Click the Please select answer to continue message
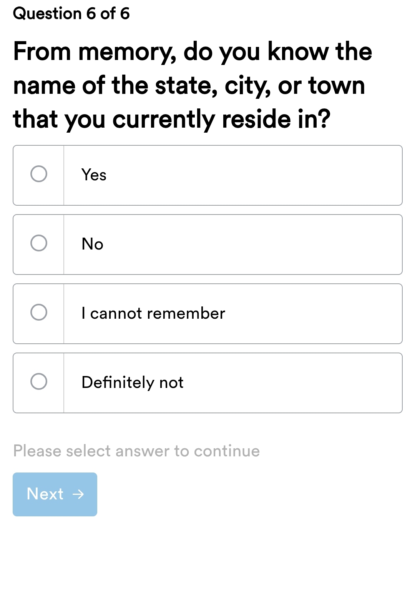 (x=136, y=450)
